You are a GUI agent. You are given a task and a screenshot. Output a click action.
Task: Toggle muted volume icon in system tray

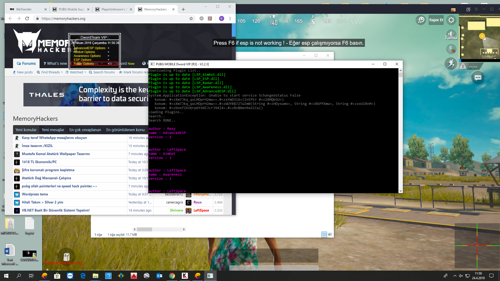tap(461, 276)
